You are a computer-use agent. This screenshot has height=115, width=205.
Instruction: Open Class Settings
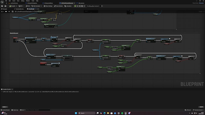(48, 6)
